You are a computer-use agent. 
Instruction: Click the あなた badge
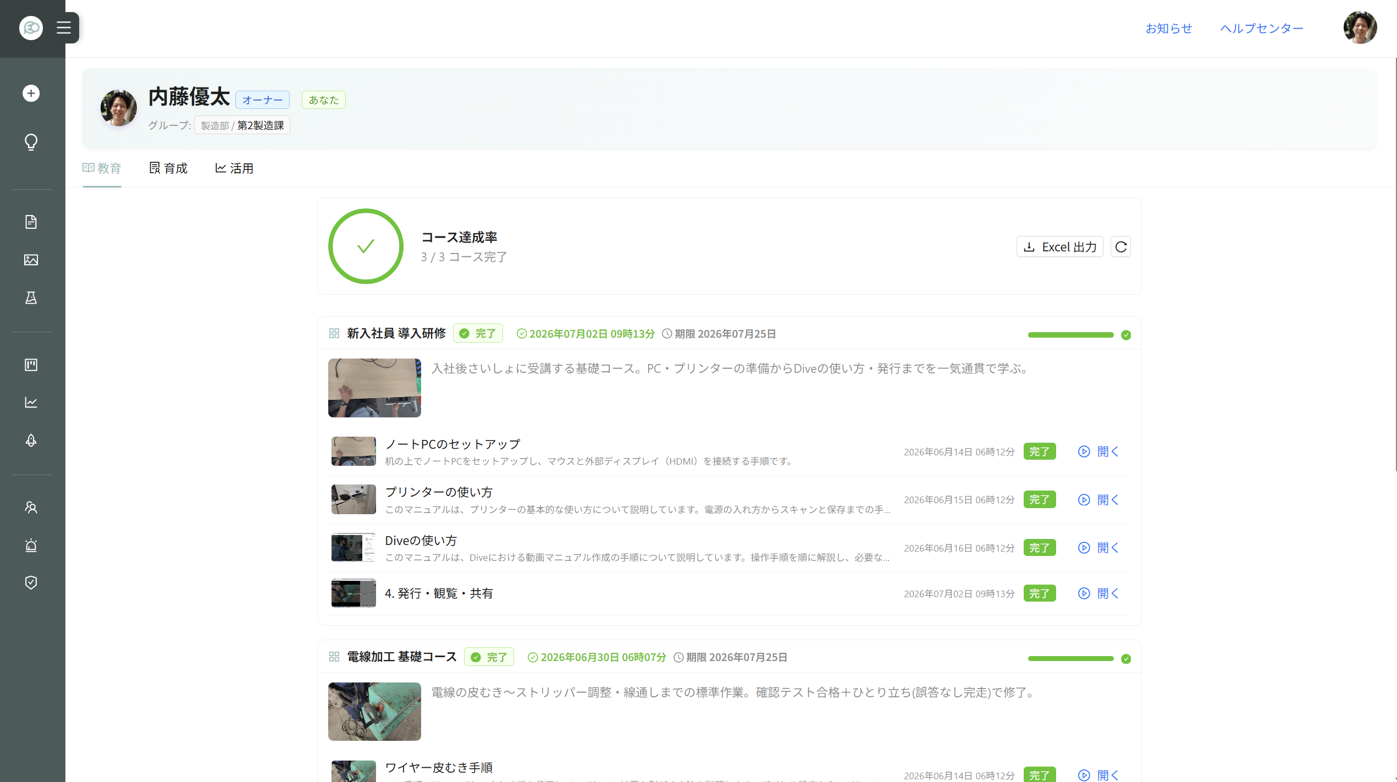coord(323,100)
